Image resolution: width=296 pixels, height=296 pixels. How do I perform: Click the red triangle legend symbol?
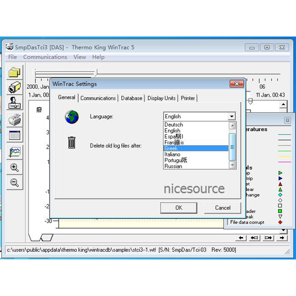pyautogui.click(x=281, y=184)
